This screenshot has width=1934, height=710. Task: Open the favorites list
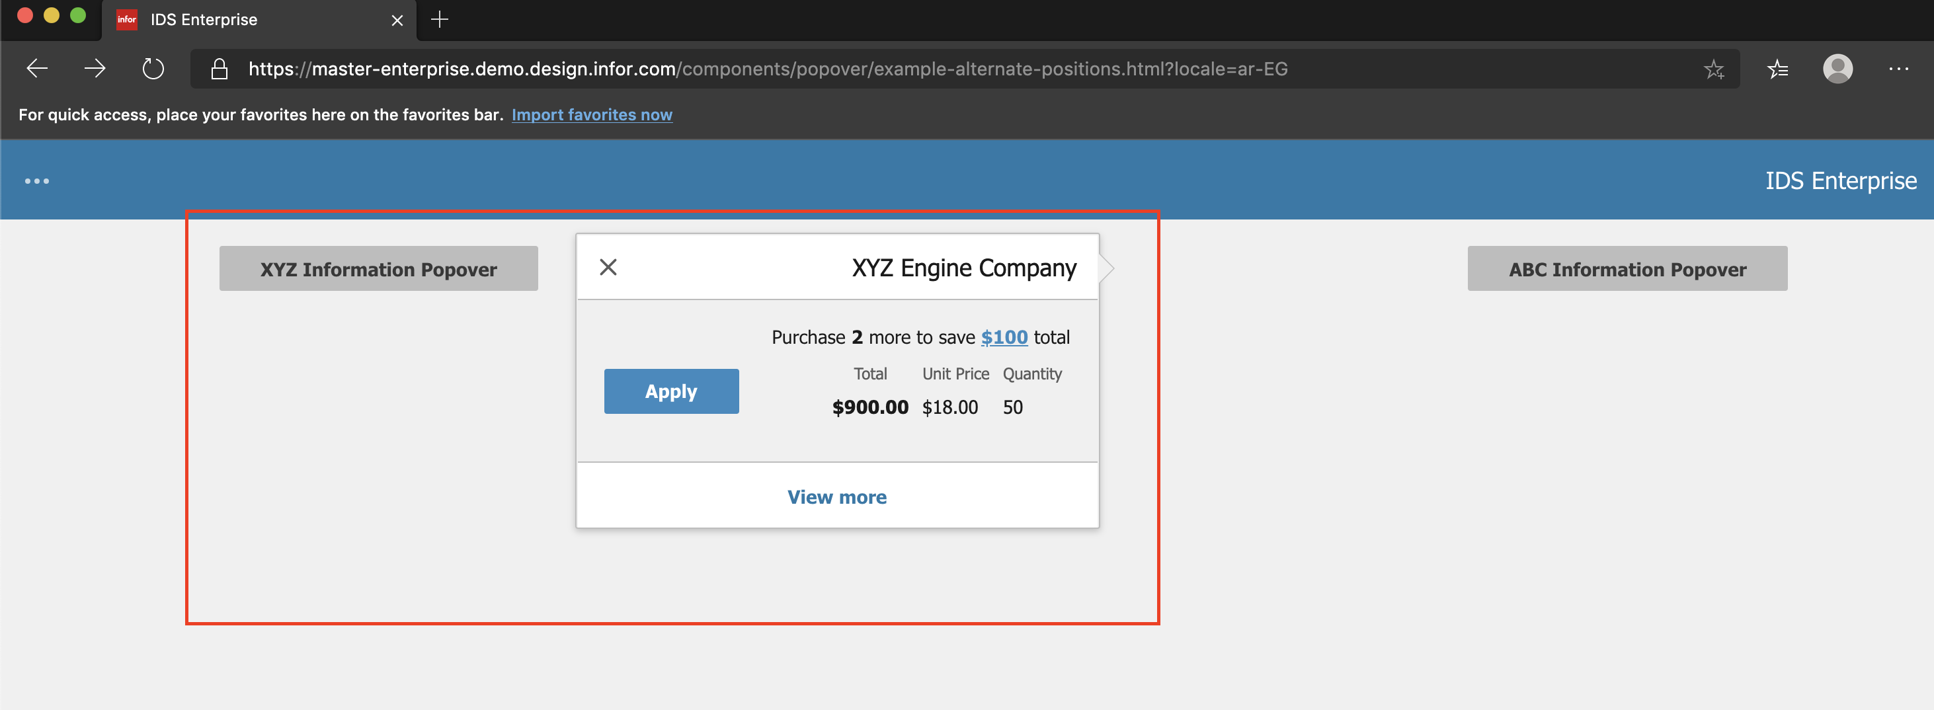[1778, 69]
